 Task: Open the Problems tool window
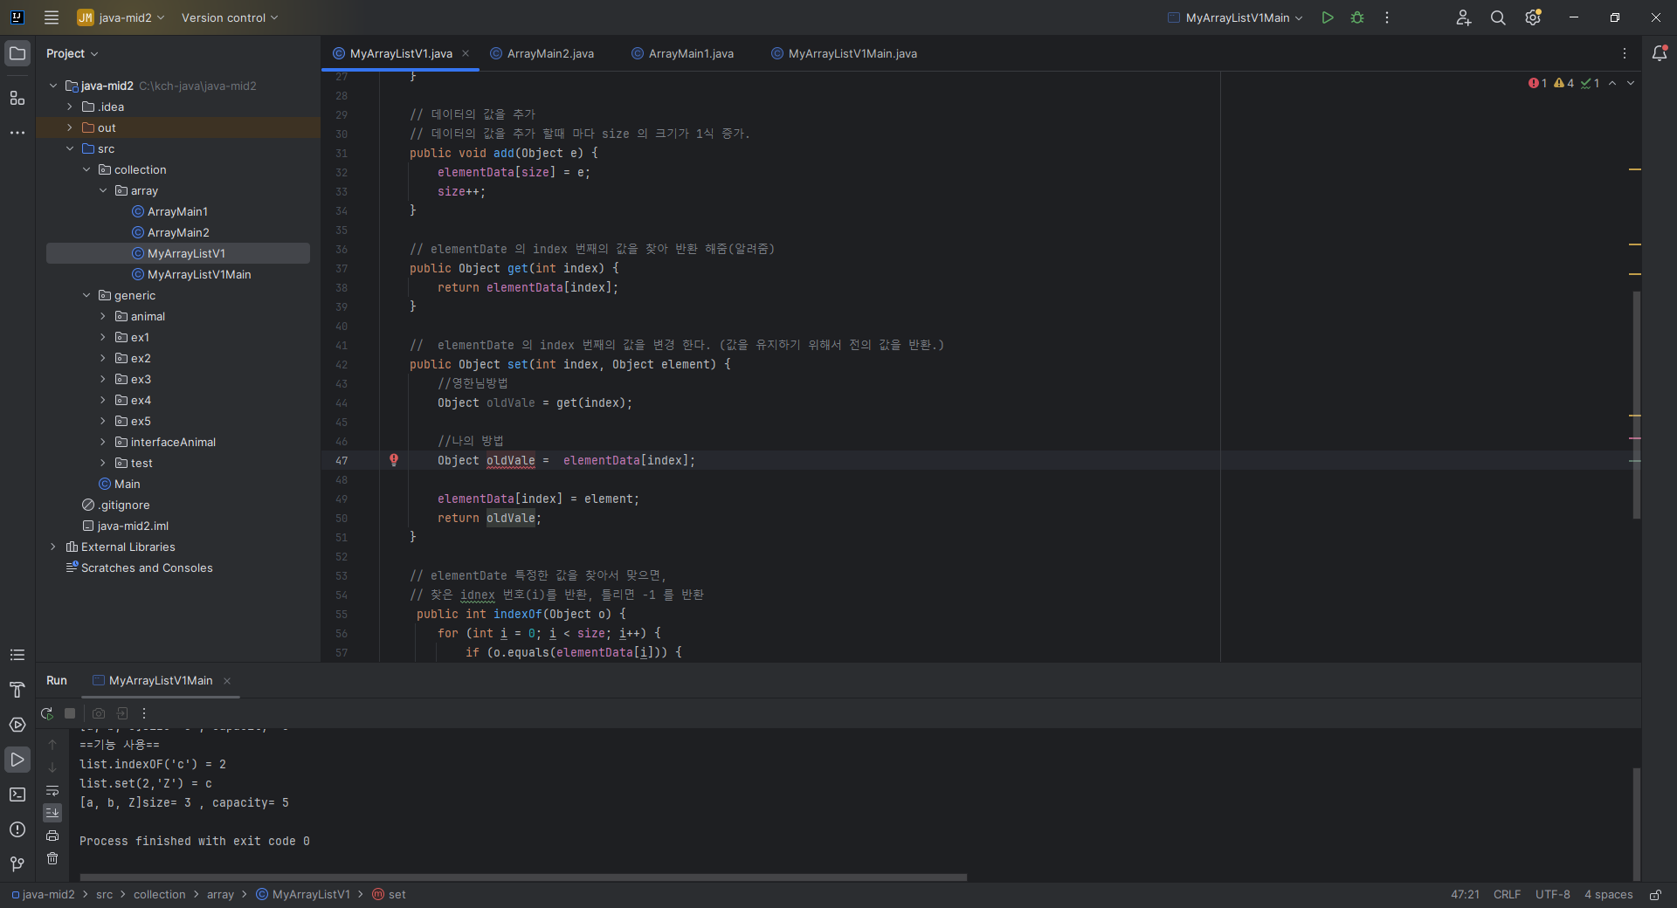coord(17,829)
